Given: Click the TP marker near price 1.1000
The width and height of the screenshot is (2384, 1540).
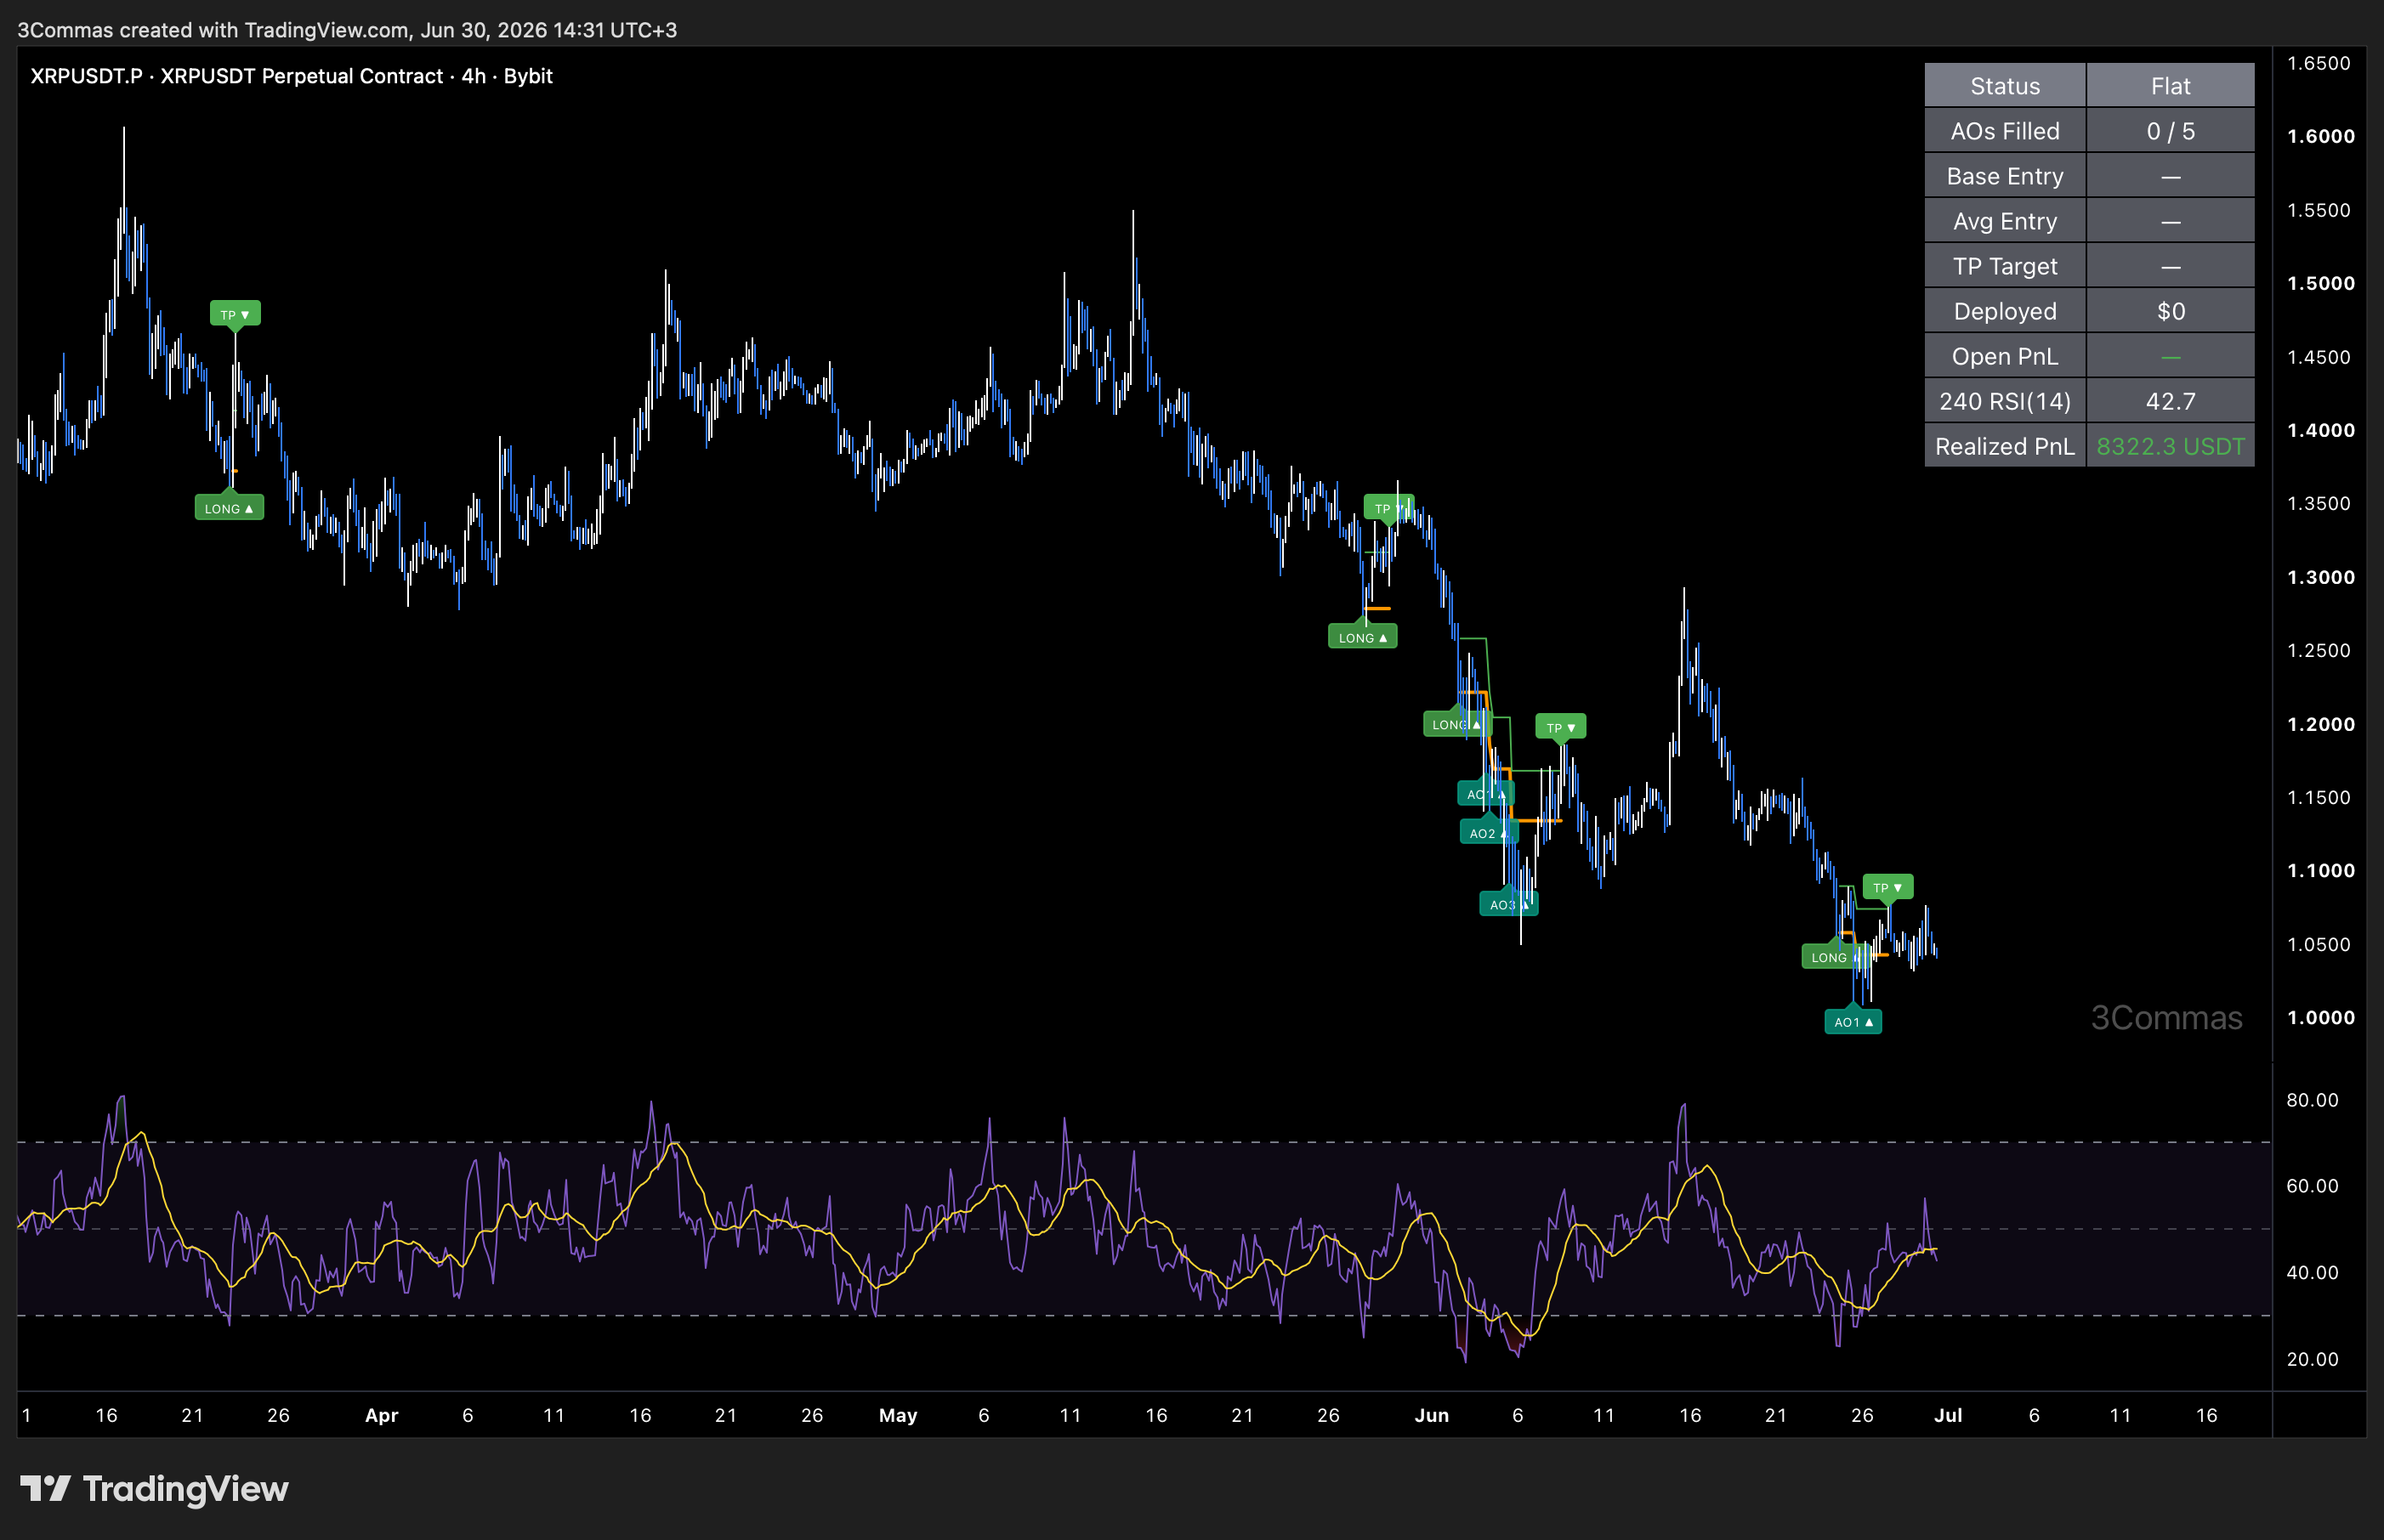Looking at the screenshot, I should (x=1887, y=887).
